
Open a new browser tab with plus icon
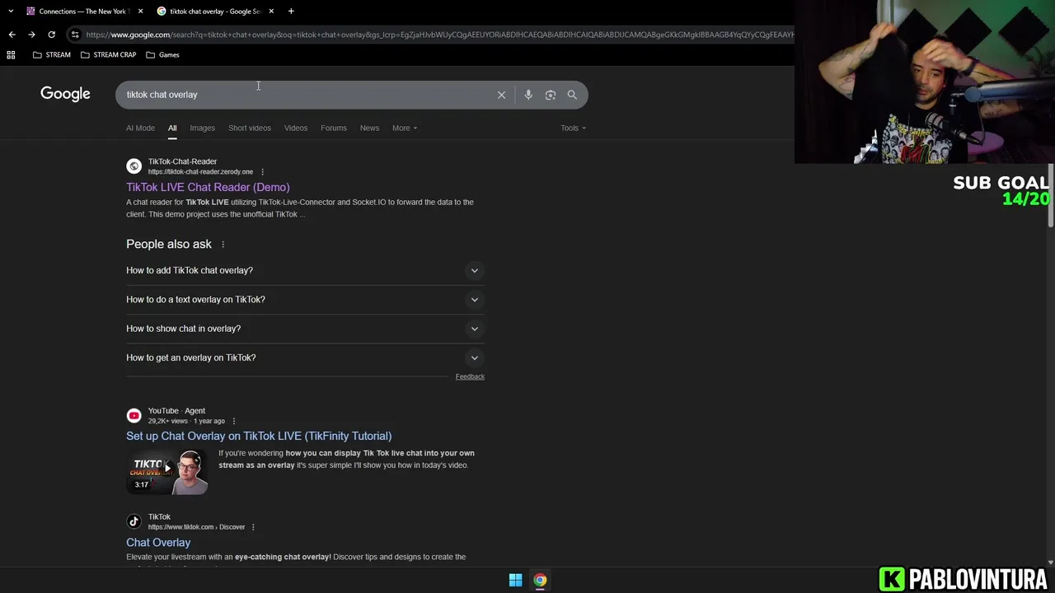point(291,11)
